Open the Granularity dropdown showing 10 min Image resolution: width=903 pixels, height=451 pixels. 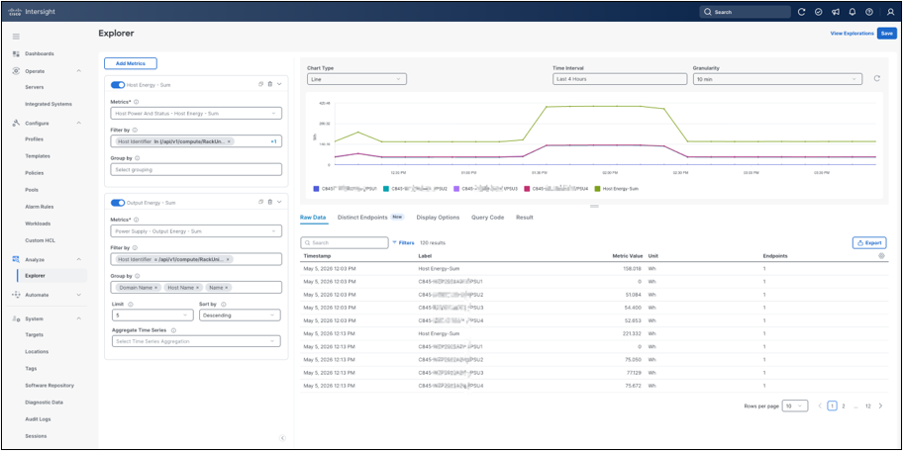coord(777,79)
